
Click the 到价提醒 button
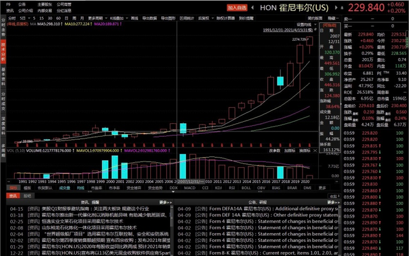(x=246, y=19)
